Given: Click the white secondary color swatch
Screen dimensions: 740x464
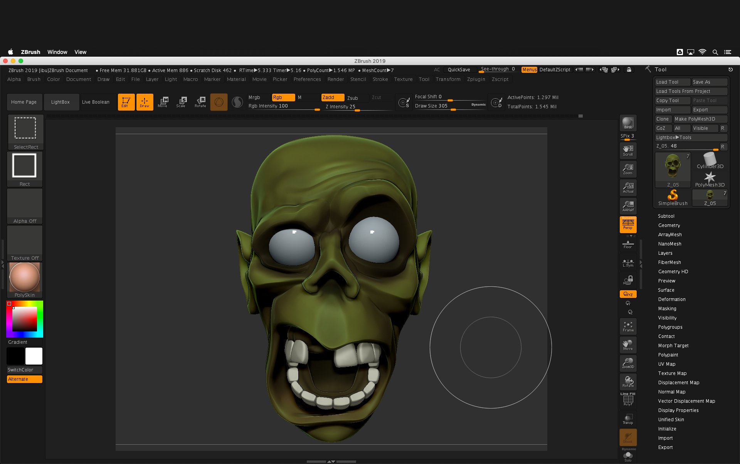Looking at the screenshot, I should tap(34, 356).
